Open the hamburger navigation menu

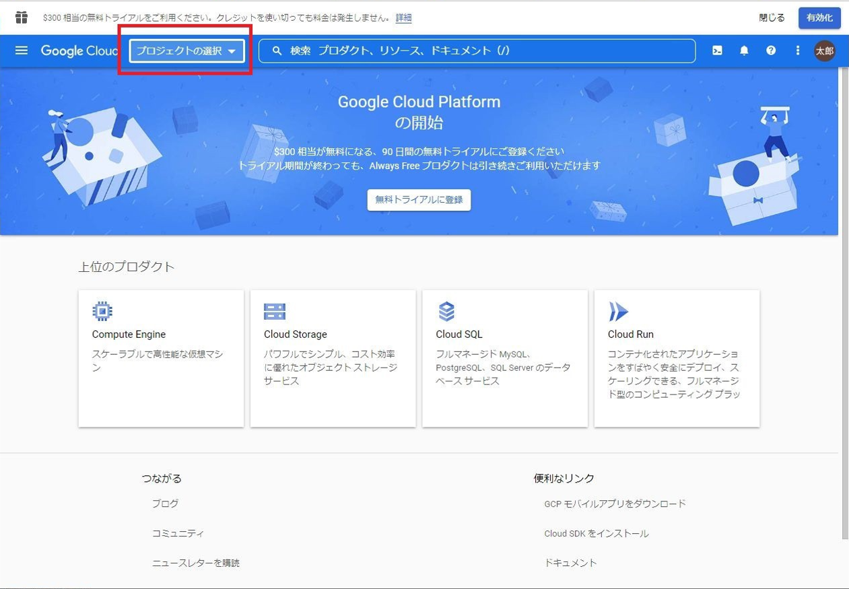click(22, 50)
